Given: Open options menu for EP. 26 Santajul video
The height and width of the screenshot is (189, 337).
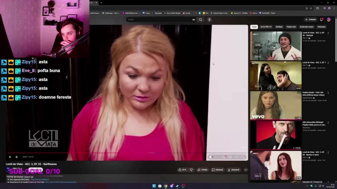Looking at the screenshot, I should (x=328, y=33).
